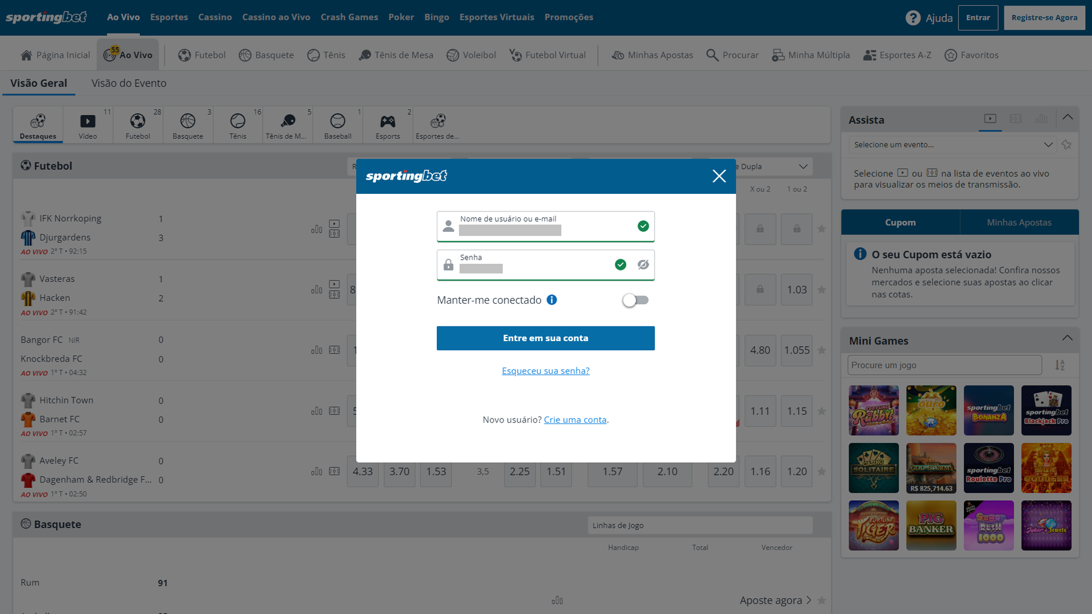Click the Nome de usuário ou e-mail field
The height and width of the screenshot is (614, 1092).
[x=545, y=226]
